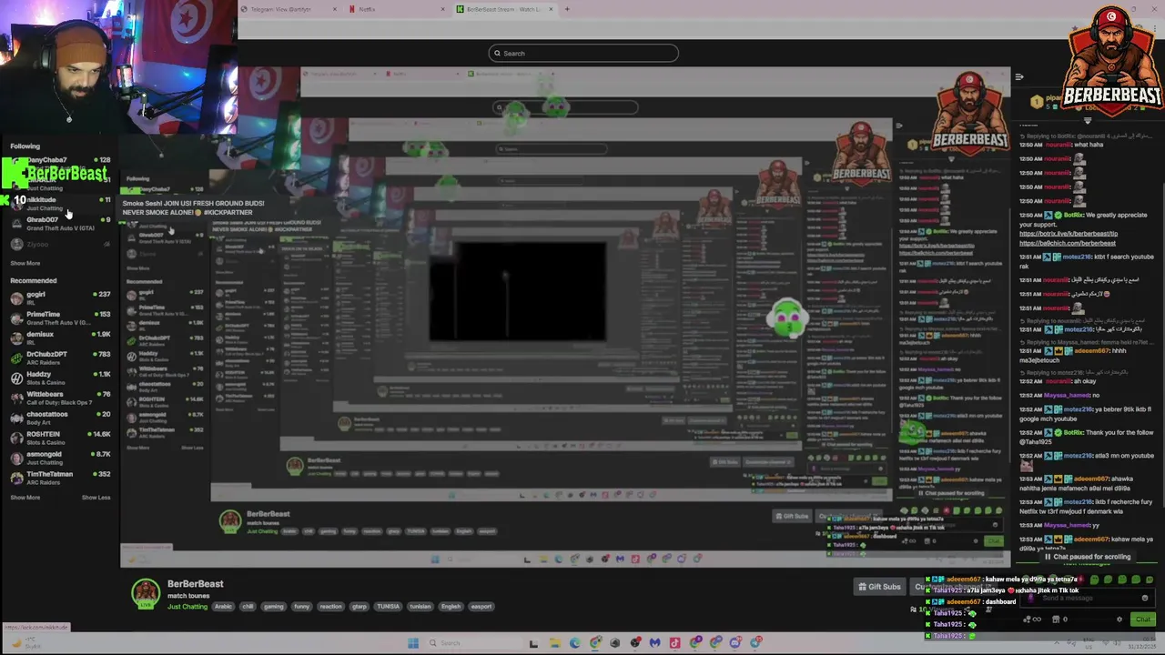Resume chat via Chat paused for scrolling
This screenshot has width=1165, height=655.
(1087, 557)
